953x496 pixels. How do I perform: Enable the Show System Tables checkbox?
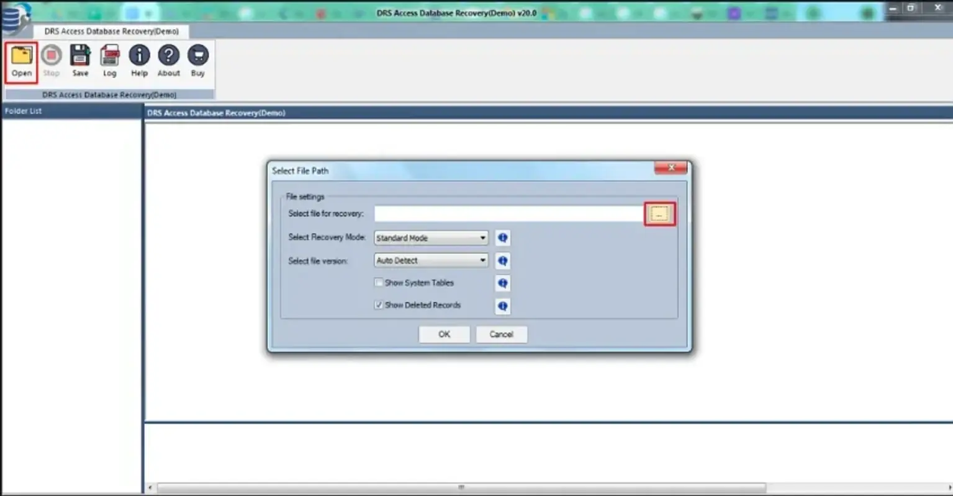tap(379, 282)
